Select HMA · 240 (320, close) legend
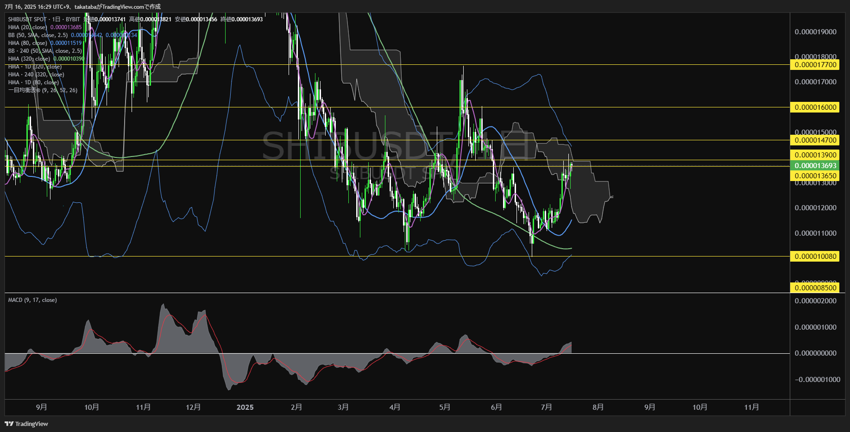The image size is (850, 432). [x=36, y=75]
